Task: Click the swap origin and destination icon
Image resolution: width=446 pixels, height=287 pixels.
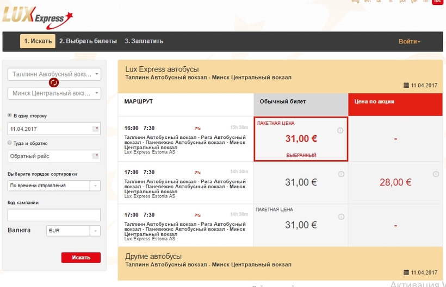Action: click(54, 83)
